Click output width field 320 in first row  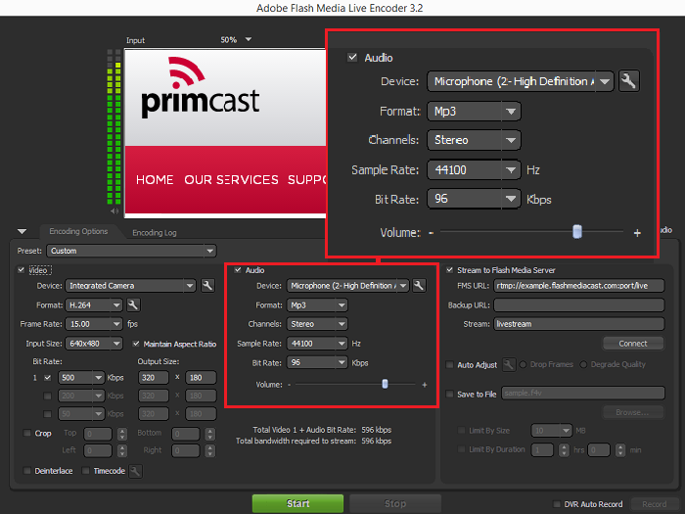154,378
